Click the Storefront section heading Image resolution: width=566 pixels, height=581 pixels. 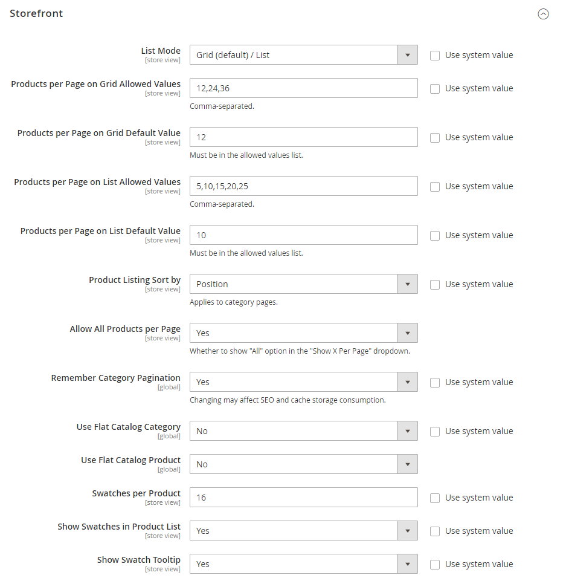pos(36,13)
